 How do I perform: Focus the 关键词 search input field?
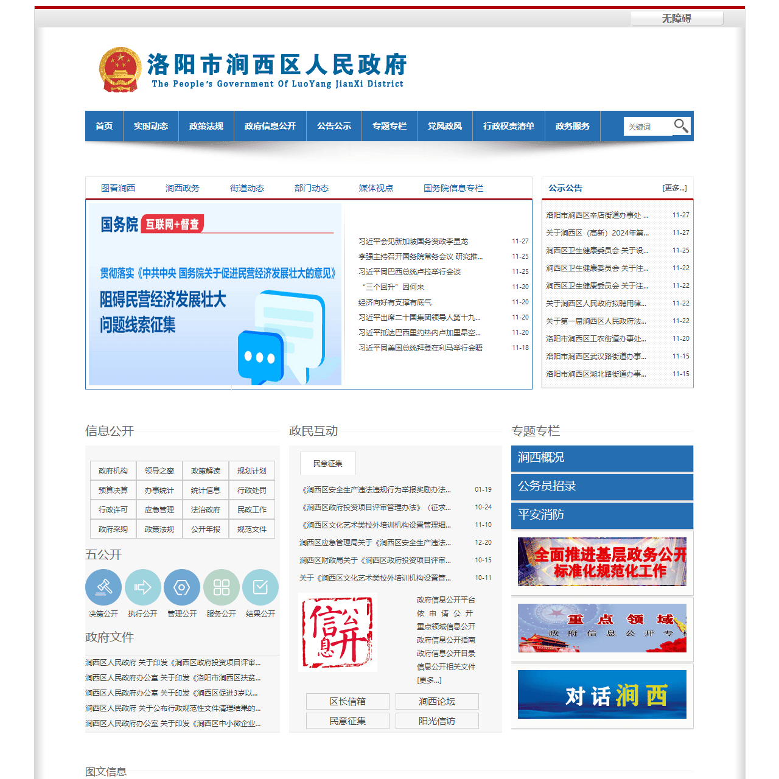click(648, 127)
